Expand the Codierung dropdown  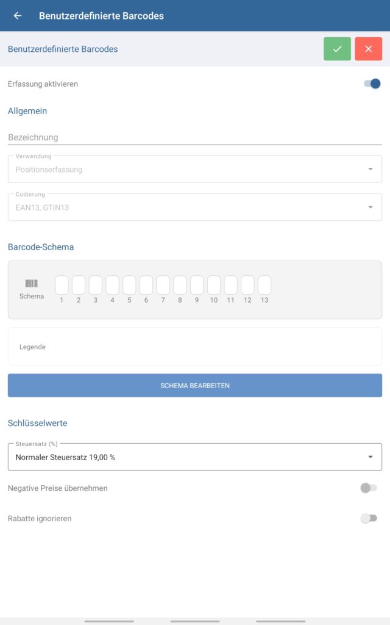(195, 208)
